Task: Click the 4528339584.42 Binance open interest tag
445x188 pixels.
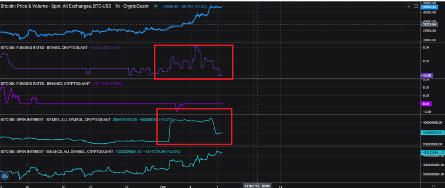Action: coord(432,153)
